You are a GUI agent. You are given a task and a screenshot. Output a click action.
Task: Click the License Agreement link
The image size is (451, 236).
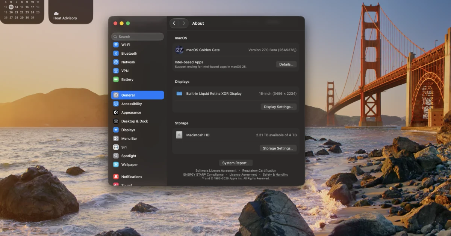pos(243,175)
